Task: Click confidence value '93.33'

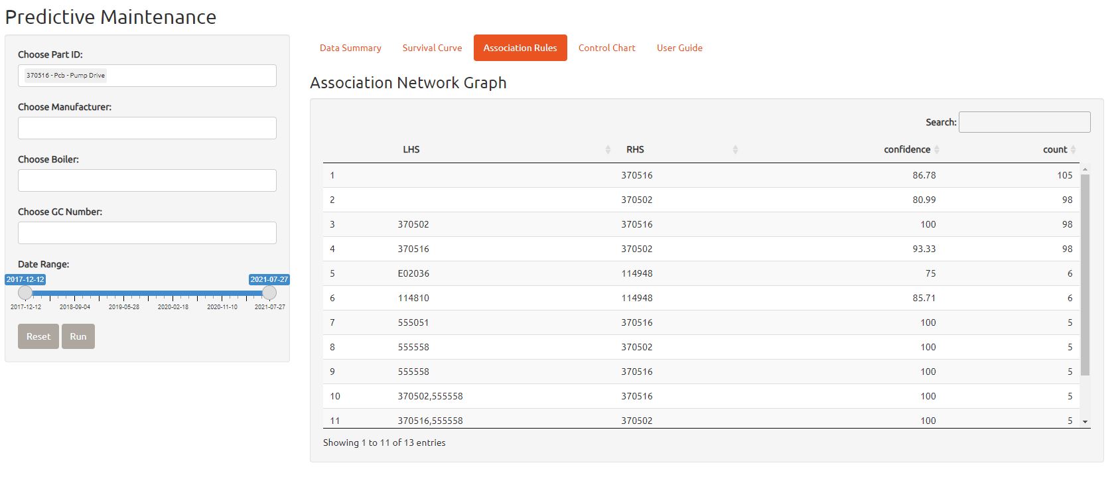Action: pyautogui.click(x=924, y=249)
